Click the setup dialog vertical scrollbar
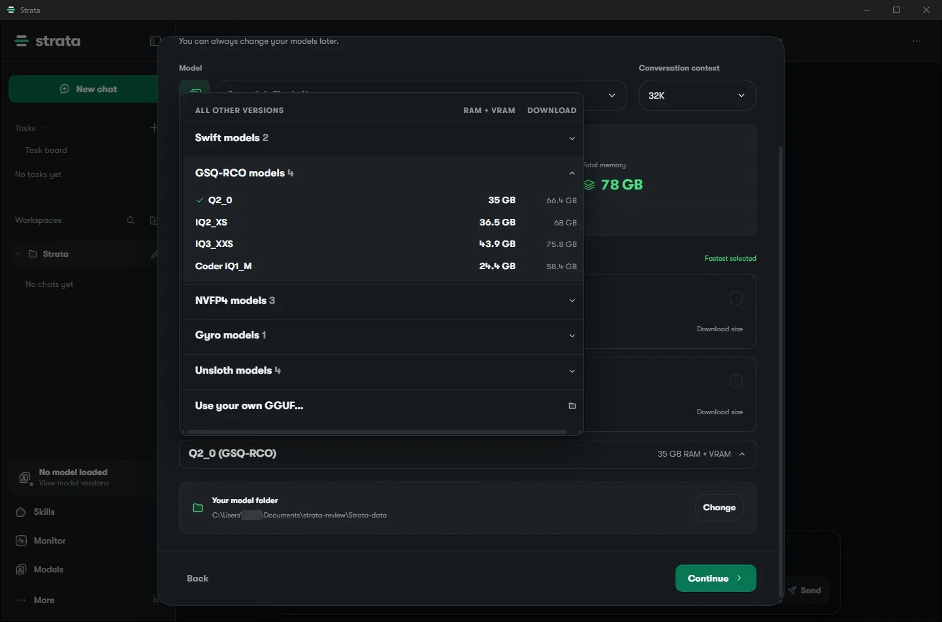 (780, 372)
